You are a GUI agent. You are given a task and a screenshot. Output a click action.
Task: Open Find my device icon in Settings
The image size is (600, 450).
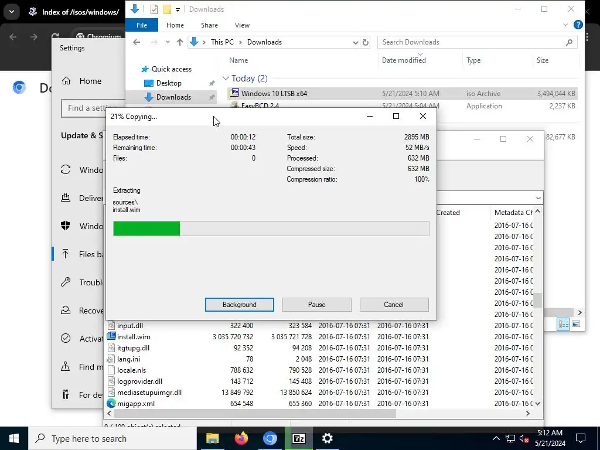click(x=66, y=367)
